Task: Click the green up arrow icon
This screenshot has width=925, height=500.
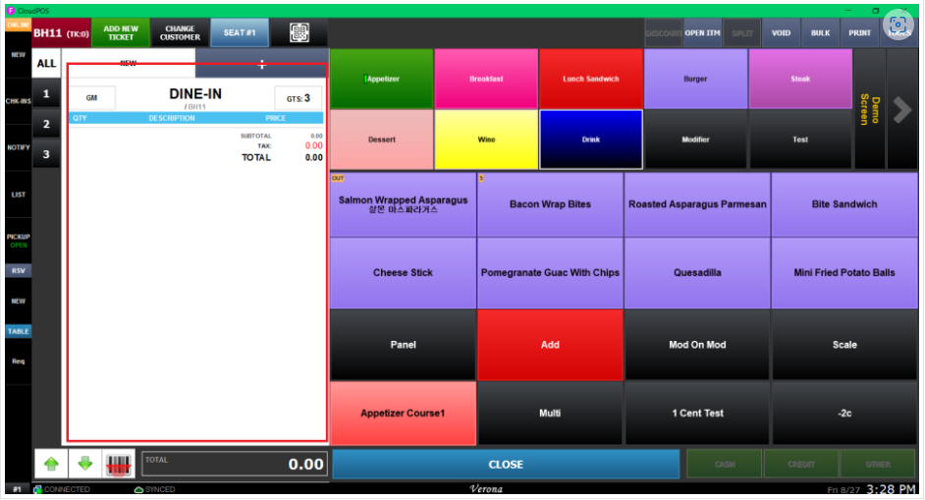Action: pos(51,464)
